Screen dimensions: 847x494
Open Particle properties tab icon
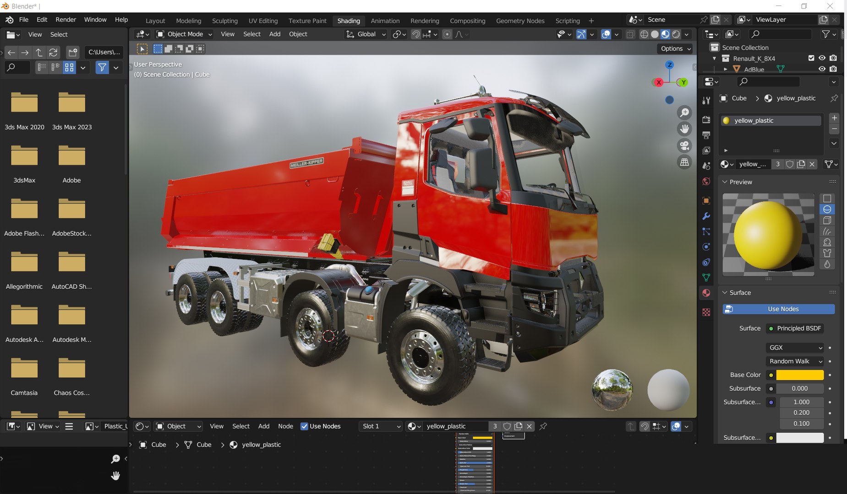(x=706, y=231)
